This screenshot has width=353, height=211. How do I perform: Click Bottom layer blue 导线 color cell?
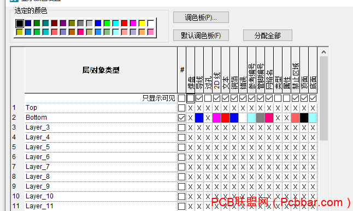pos(199,118)
